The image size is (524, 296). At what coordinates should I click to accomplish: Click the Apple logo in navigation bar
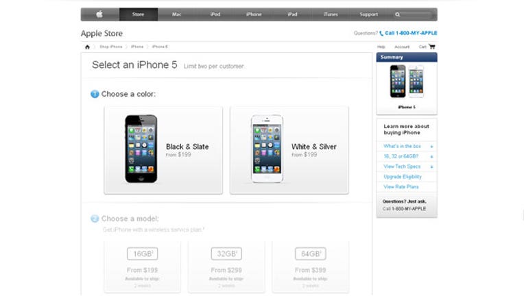(x=99, y=14)
